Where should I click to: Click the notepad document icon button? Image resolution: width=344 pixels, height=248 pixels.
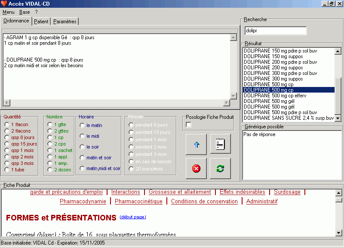220,144
